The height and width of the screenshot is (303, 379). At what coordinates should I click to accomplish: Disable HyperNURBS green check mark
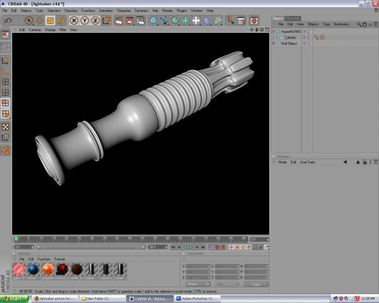[311, 32]
